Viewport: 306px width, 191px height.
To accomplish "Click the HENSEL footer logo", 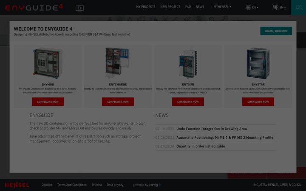I will pyautogui.click(x=17, y=185).
